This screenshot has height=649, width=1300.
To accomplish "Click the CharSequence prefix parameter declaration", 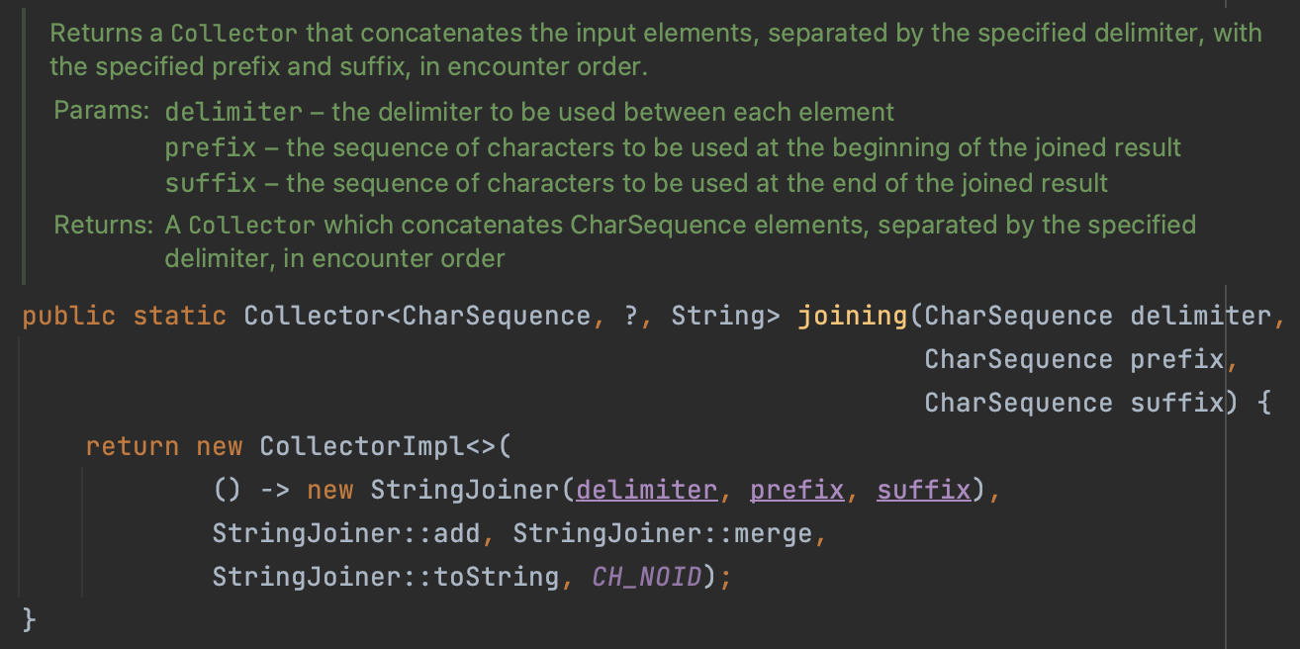I will coord(1074,359).
